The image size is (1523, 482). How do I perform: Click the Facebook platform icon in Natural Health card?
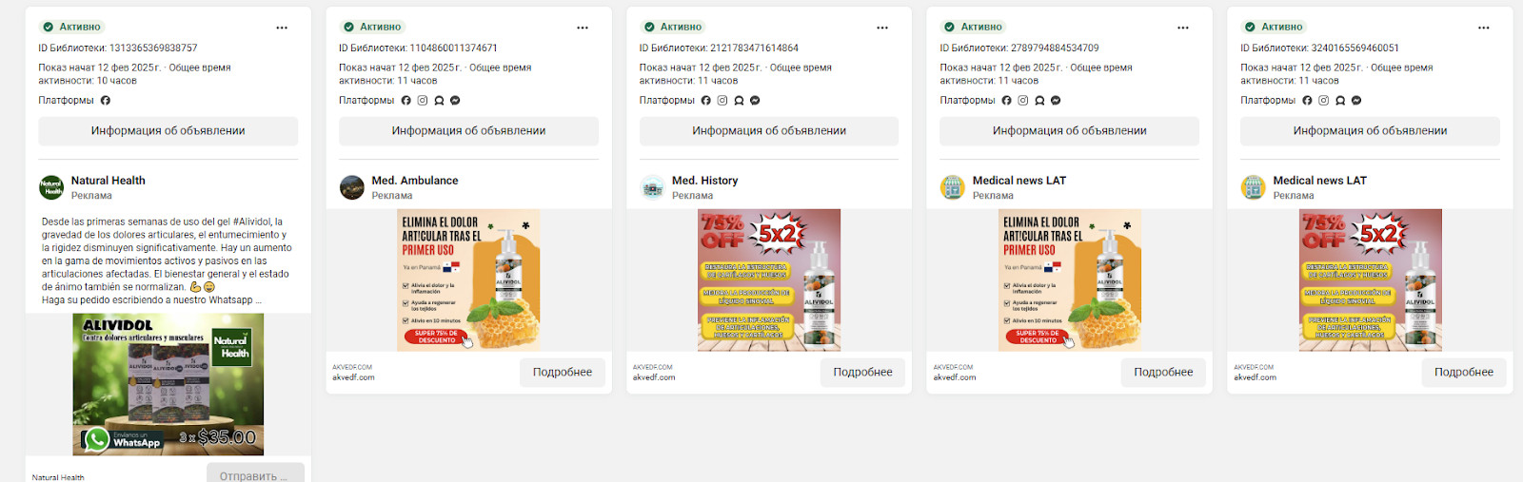[x=106, y=100]
